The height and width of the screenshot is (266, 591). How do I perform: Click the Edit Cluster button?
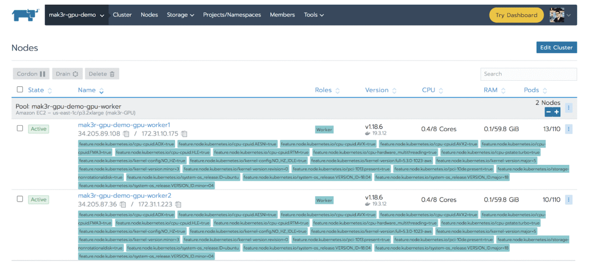(556, 48)
